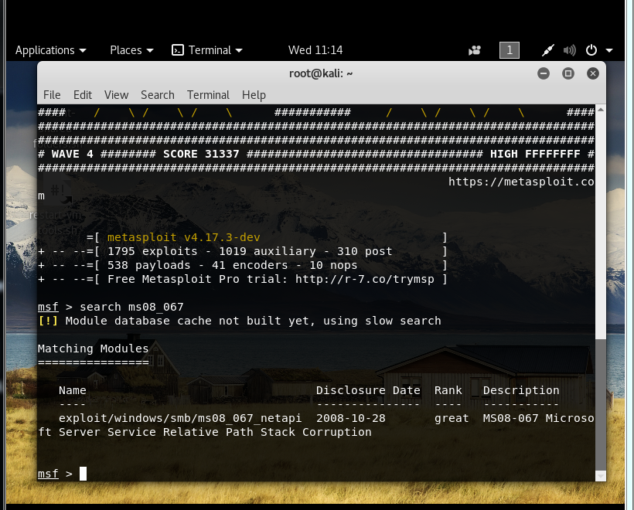Click the 'great' rank value
Image resolution: width=634 pixels, height=510 pixels.
click(452, 419)
